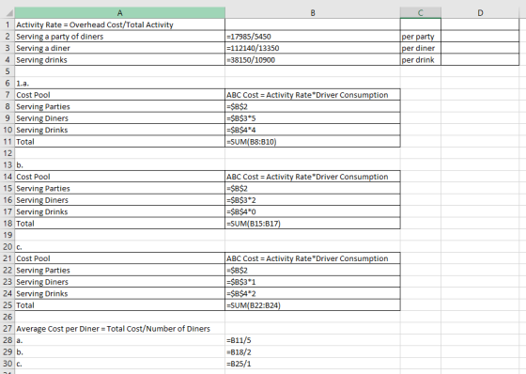The width and height of the screenshot is (526, 374).
Task: Select row 26 header
Action: [8, 317]
